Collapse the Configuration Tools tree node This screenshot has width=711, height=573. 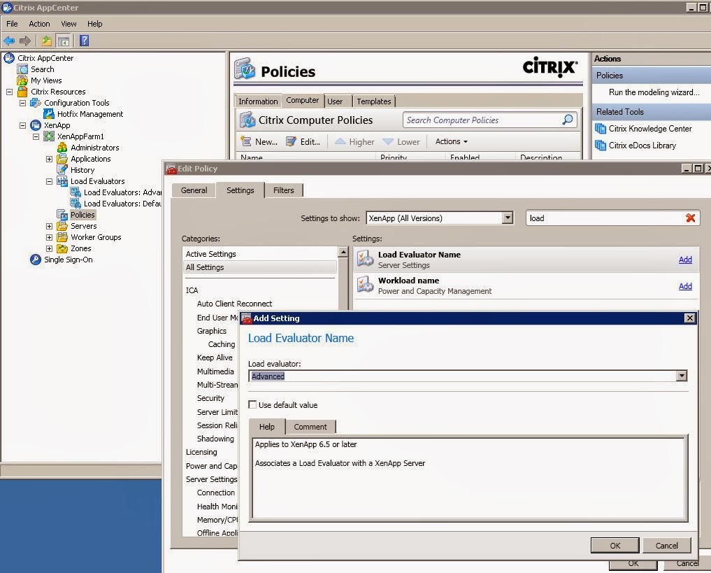click(22, 103)
